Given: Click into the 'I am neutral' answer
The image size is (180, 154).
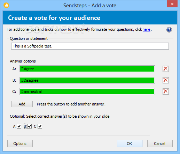Looking at the screenshot, I should 87,91.
